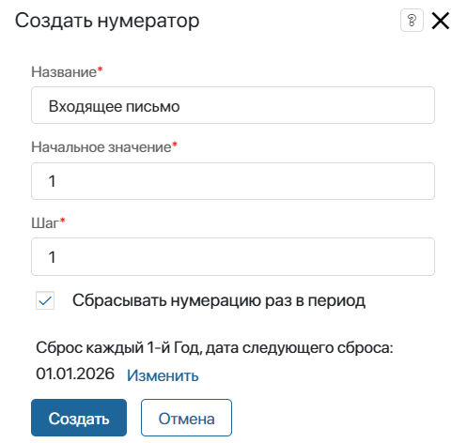Click the Сбрасывать нумерацию раз в период label
Image resolution: width=467 pixels, height=443 pixels.
(219, 300)
